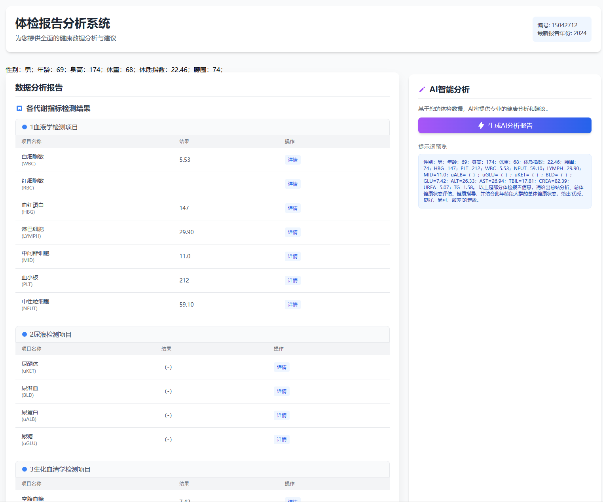
Task: Show 详情 for 尿酮体 (uKET)
Action: click(281, 367)
